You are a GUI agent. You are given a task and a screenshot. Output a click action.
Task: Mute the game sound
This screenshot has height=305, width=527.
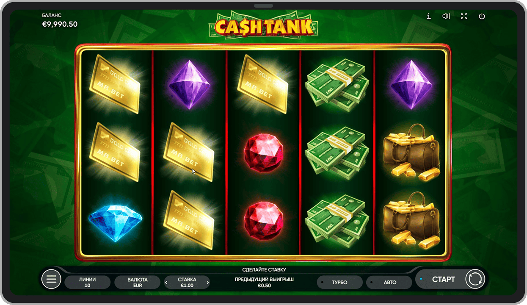pos(446,16)
